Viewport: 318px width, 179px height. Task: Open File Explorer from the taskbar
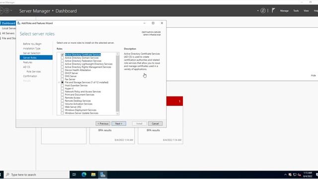pos(93,175)
